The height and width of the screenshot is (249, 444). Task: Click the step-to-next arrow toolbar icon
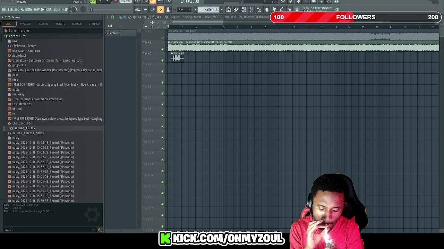[145, 9]
